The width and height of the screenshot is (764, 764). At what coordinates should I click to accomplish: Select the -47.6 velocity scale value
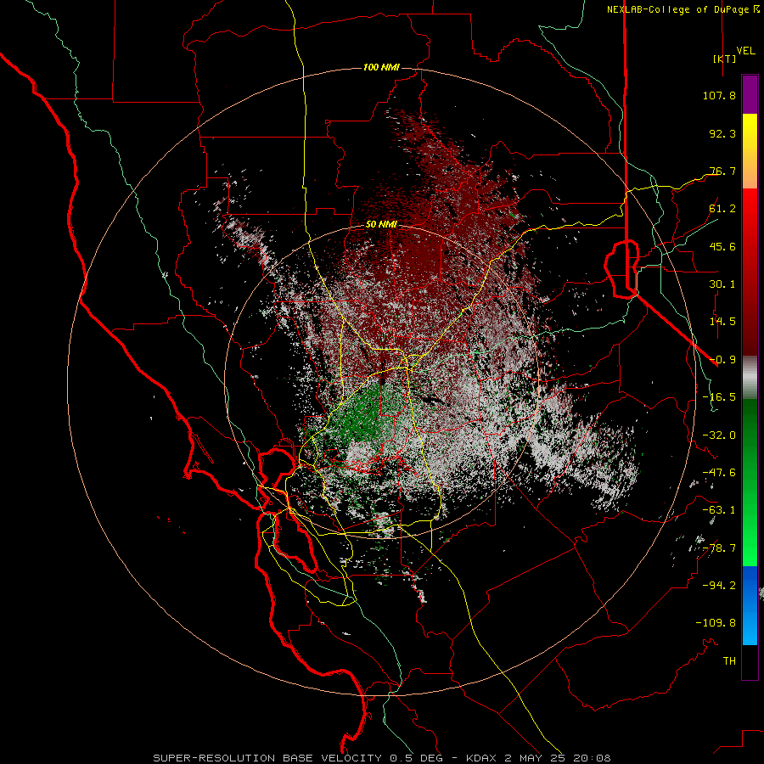719,473
